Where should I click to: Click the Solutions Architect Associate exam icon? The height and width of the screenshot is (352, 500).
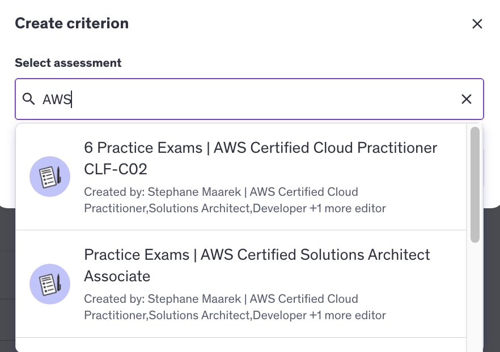pyautogui.click(x=50, y=284)
